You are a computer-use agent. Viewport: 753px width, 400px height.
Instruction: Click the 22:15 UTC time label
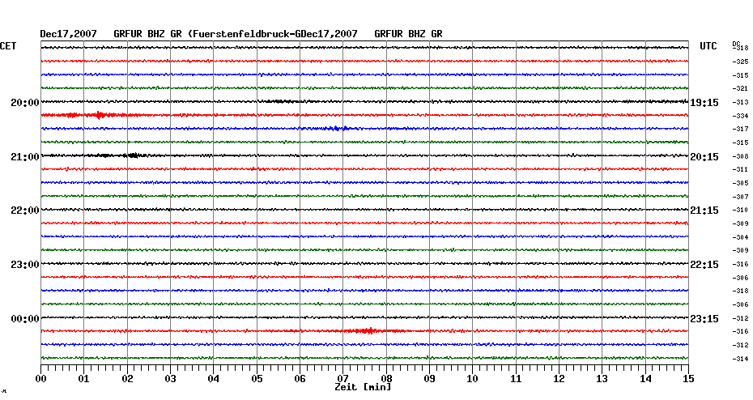(x=704, y=265)
